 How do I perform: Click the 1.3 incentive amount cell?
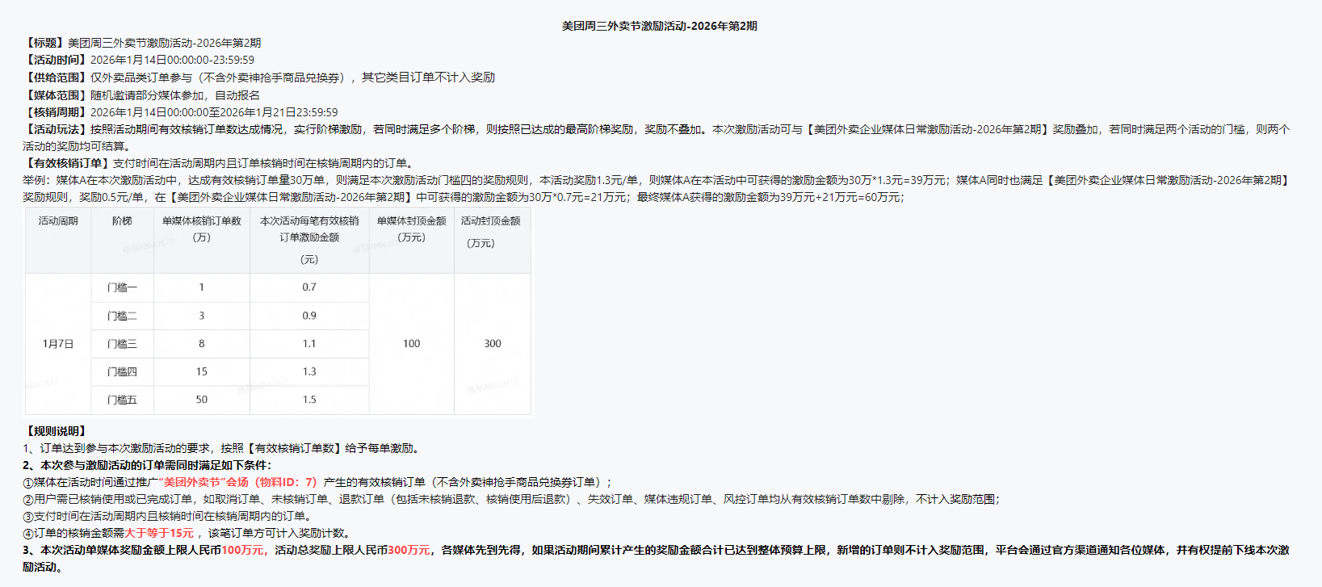click(309, 371)
